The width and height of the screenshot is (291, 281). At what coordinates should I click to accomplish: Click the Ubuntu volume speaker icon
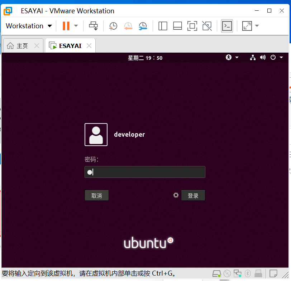(x=263, y=58)
